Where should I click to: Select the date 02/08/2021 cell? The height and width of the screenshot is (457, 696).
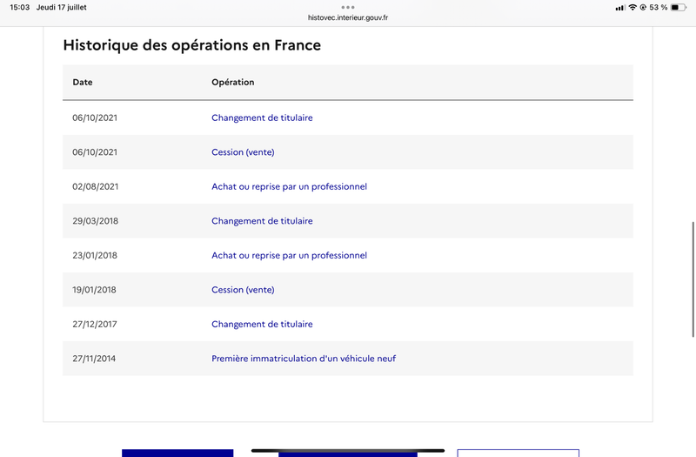click(x=96, y=186)
